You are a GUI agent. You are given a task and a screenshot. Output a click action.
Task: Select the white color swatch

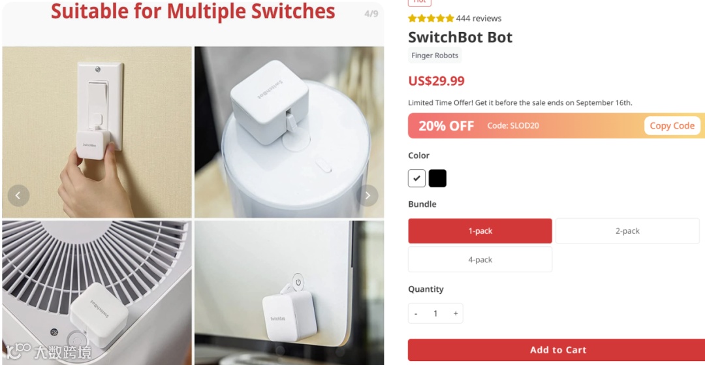(416, 178)
